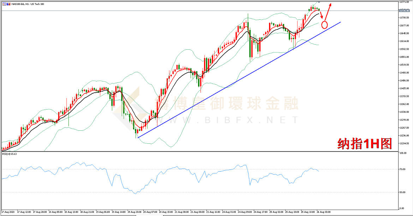This screenshot has width=413, height=216.
Task: Click the 11771.50 price axis label
Action: (x=404, y=2)
